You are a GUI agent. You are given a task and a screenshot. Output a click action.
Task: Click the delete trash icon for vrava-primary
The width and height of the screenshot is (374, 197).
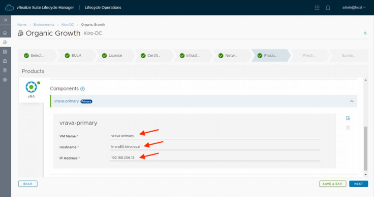click(x=348, y=128)
